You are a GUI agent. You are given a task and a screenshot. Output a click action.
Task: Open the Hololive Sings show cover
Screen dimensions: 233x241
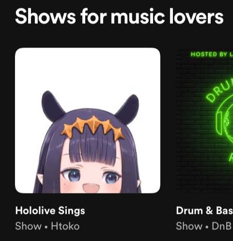[x=88, y=120]
